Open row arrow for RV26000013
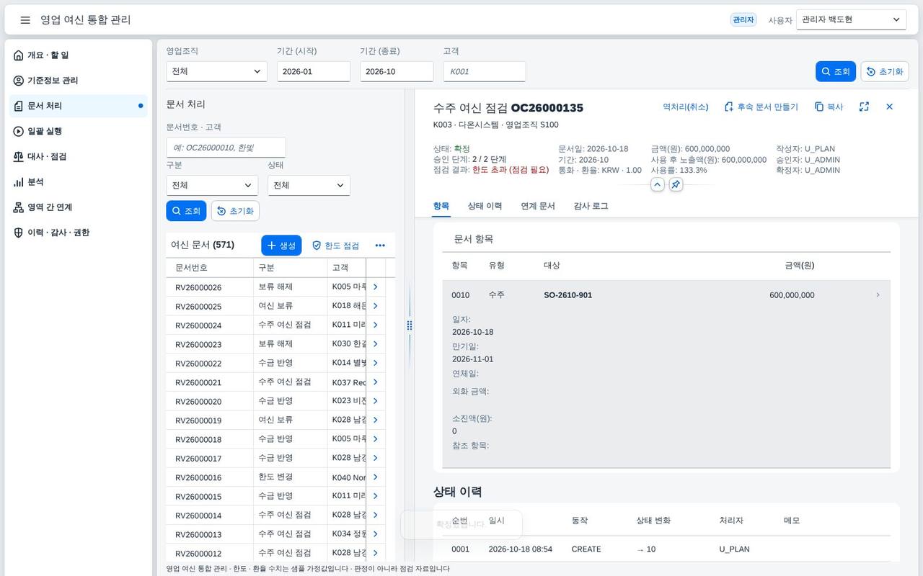 tap(375, 534)
